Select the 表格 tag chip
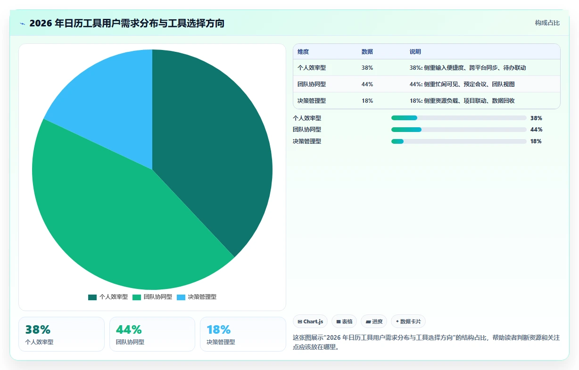 (x=344, y=321)
